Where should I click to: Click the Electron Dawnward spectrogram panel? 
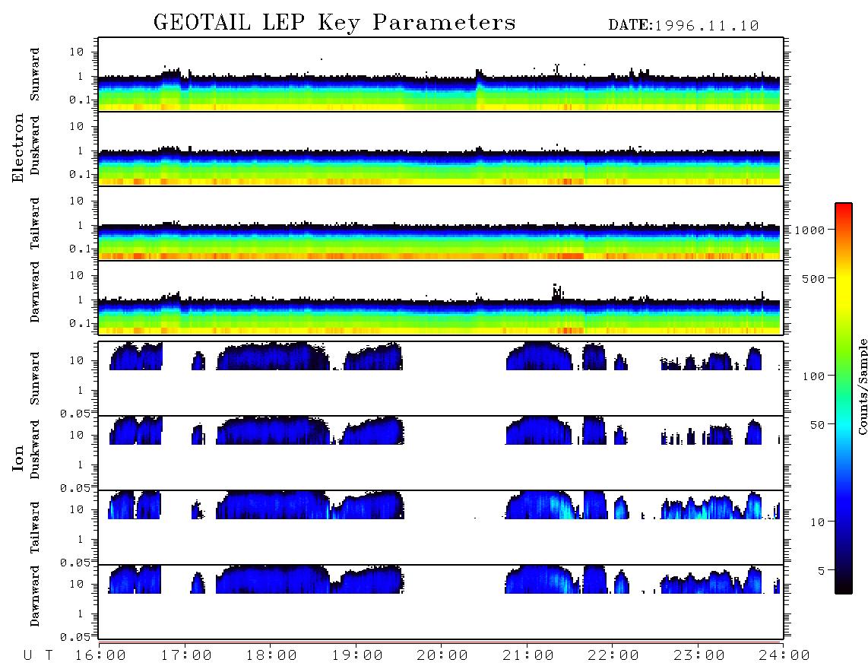click(x=441, y=297)
